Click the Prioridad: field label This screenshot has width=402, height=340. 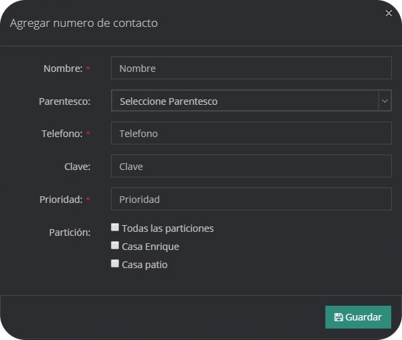point(61,200)
